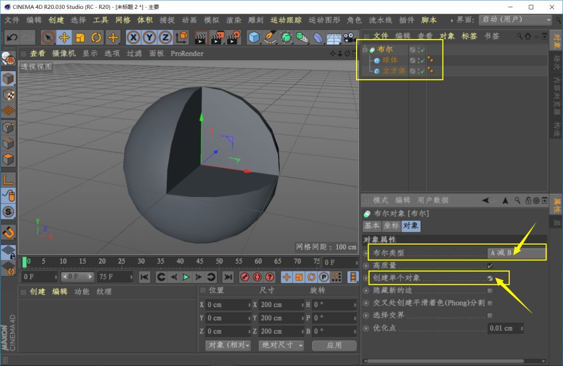
Task: Open the 布尔类型 dropdown showing A减B
Action: (516, 253)
